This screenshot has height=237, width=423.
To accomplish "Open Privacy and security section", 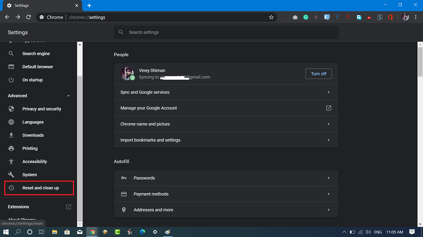I will coord(41,109).
